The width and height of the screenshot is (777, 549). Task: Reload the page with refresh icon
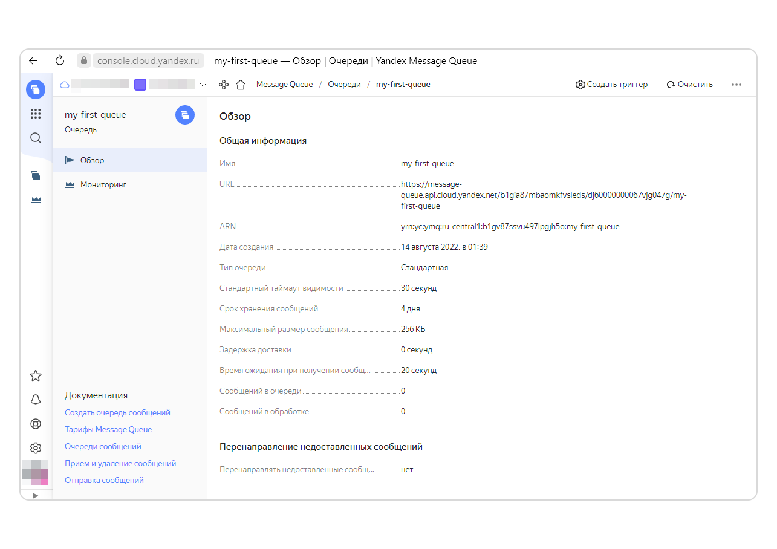[x=59, y=60]
